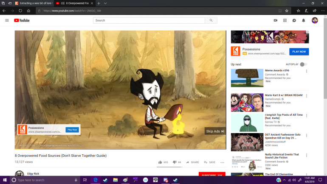Click the video ad progress bar
Image resolution: width=327 pixels, height=184 pixels.
point(120,149)
